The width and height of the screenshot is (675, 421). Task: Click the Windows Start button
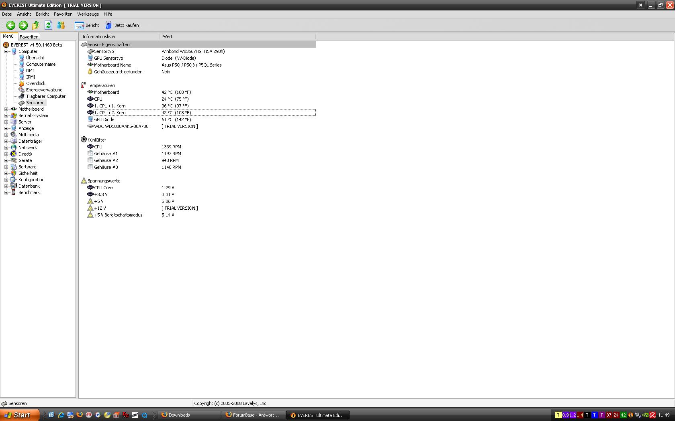click(20, 415)
